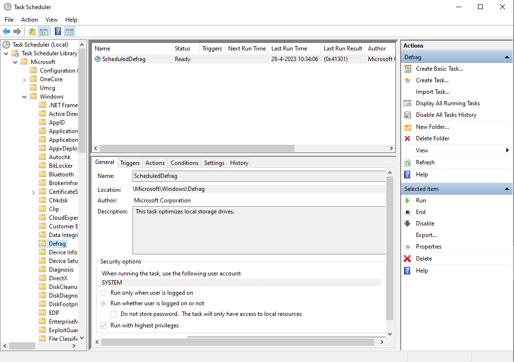Image resolution: width=514 pixels, height=362 pixels.
Task: Click Export in Selected Item actions
Action: pyautogui.click(x=426, y=235)
